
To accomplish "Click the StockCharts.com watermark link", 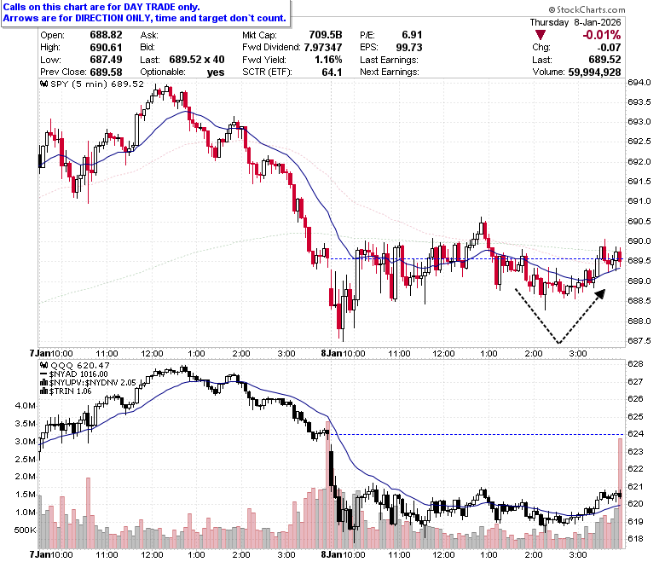I will coord(587,9).
